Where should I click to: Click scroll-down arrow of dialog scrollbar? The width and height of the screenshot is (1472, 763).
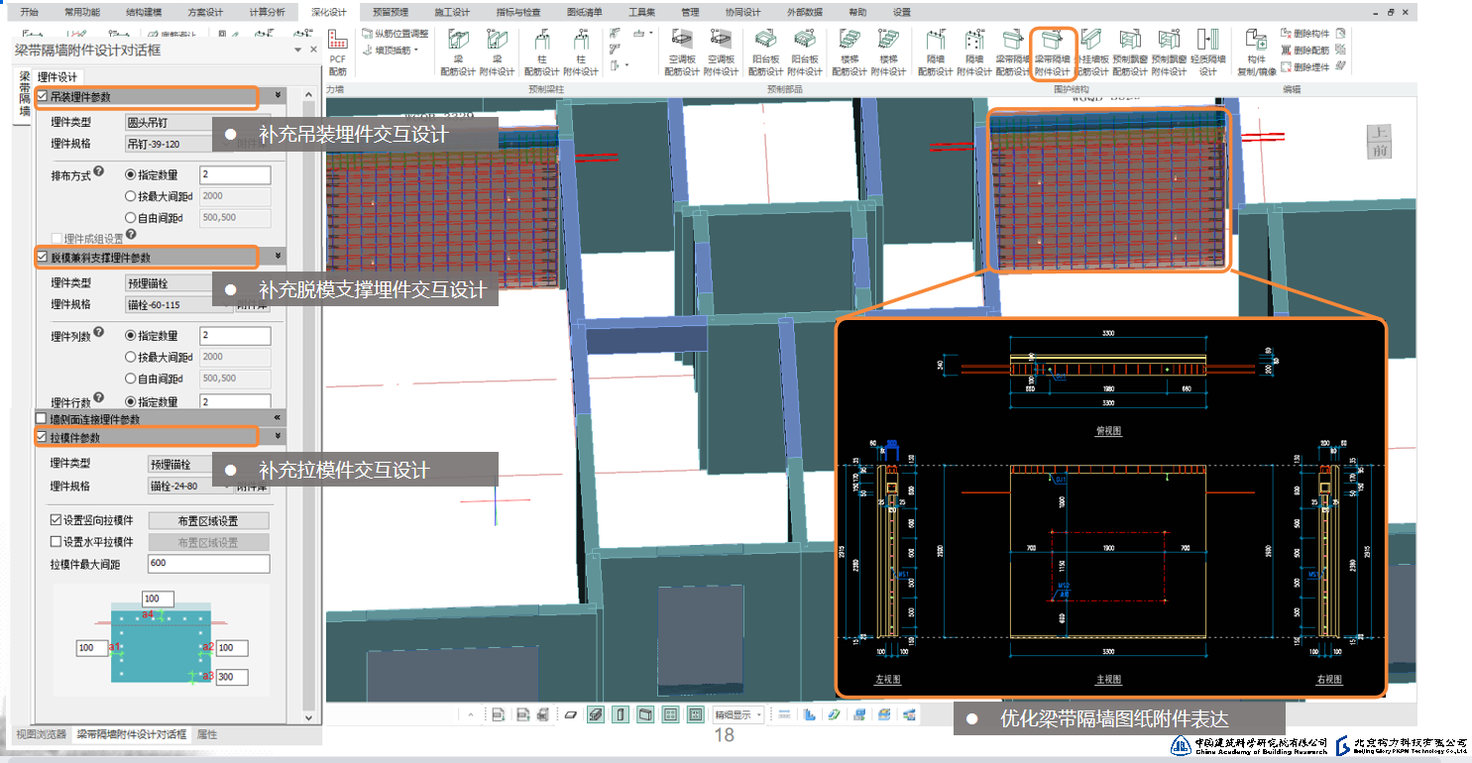click(x=308, y=717)
